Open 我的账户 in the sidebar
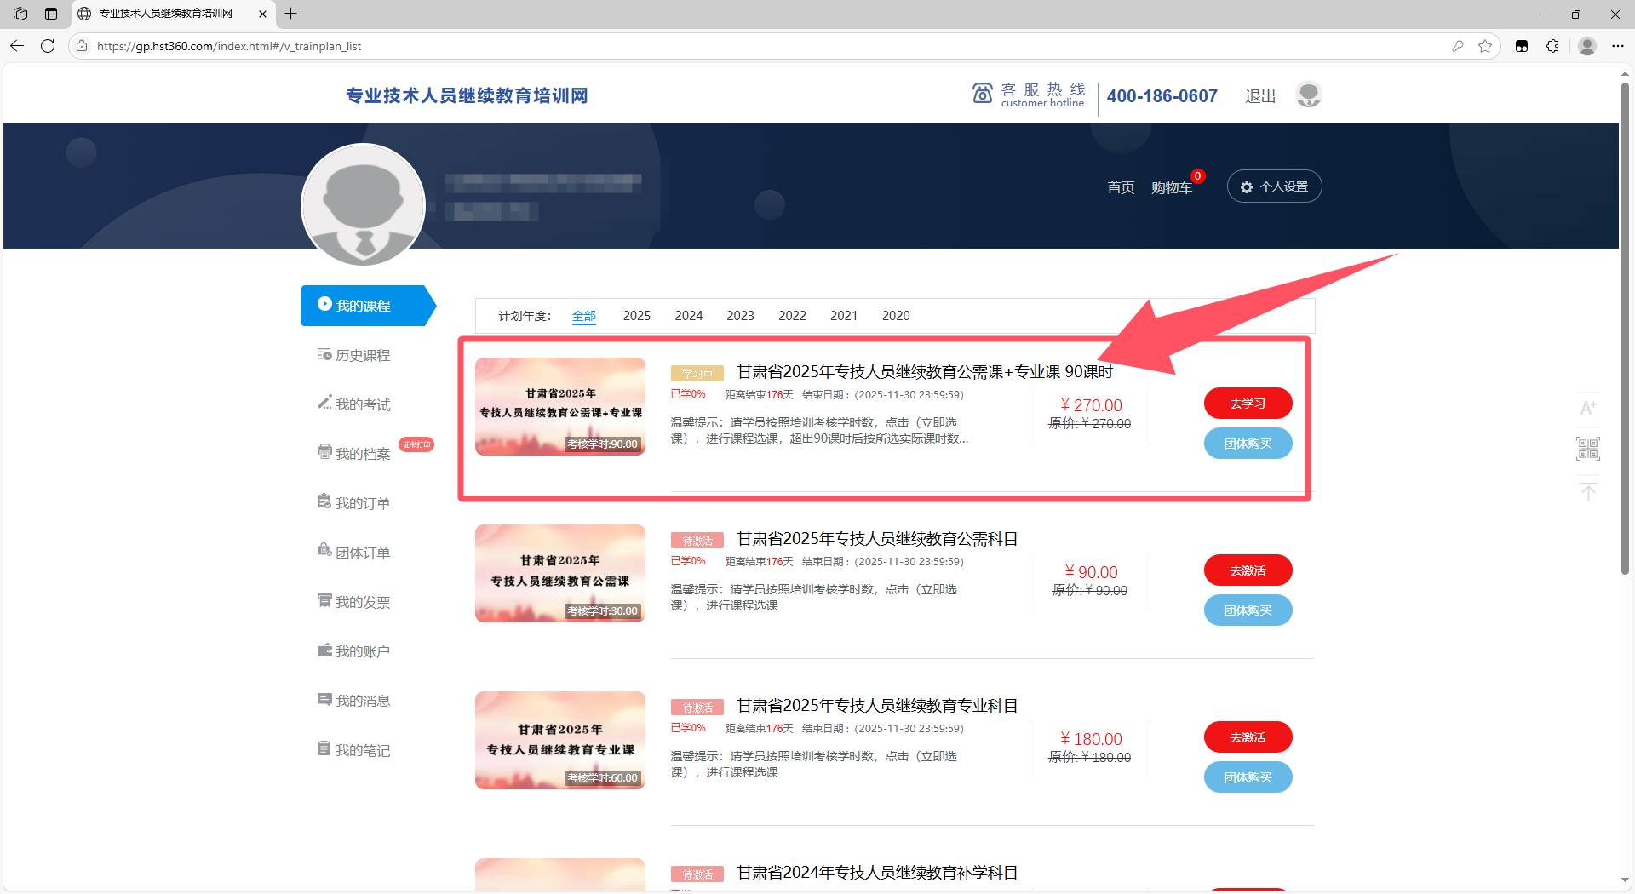The height and width of the screenshot is (894, 1635). click(354, 651)
